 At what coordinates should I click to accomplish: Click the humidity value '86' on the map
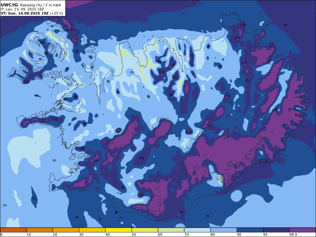(54, 161)
